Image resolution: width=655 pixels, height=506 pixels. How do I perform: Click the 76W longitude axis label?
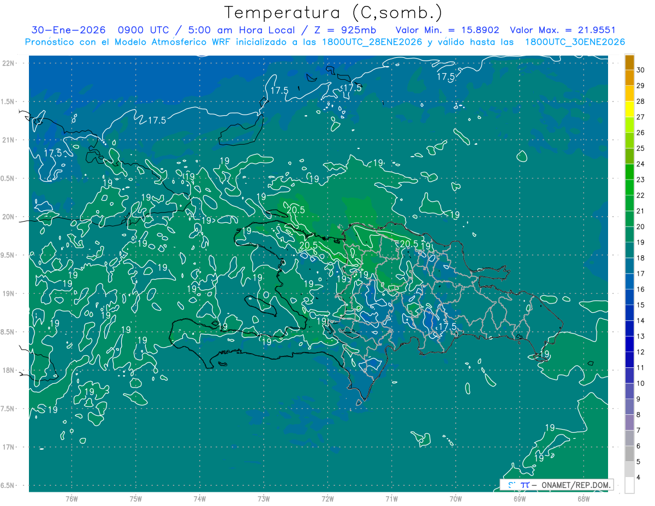click(72, 498)
